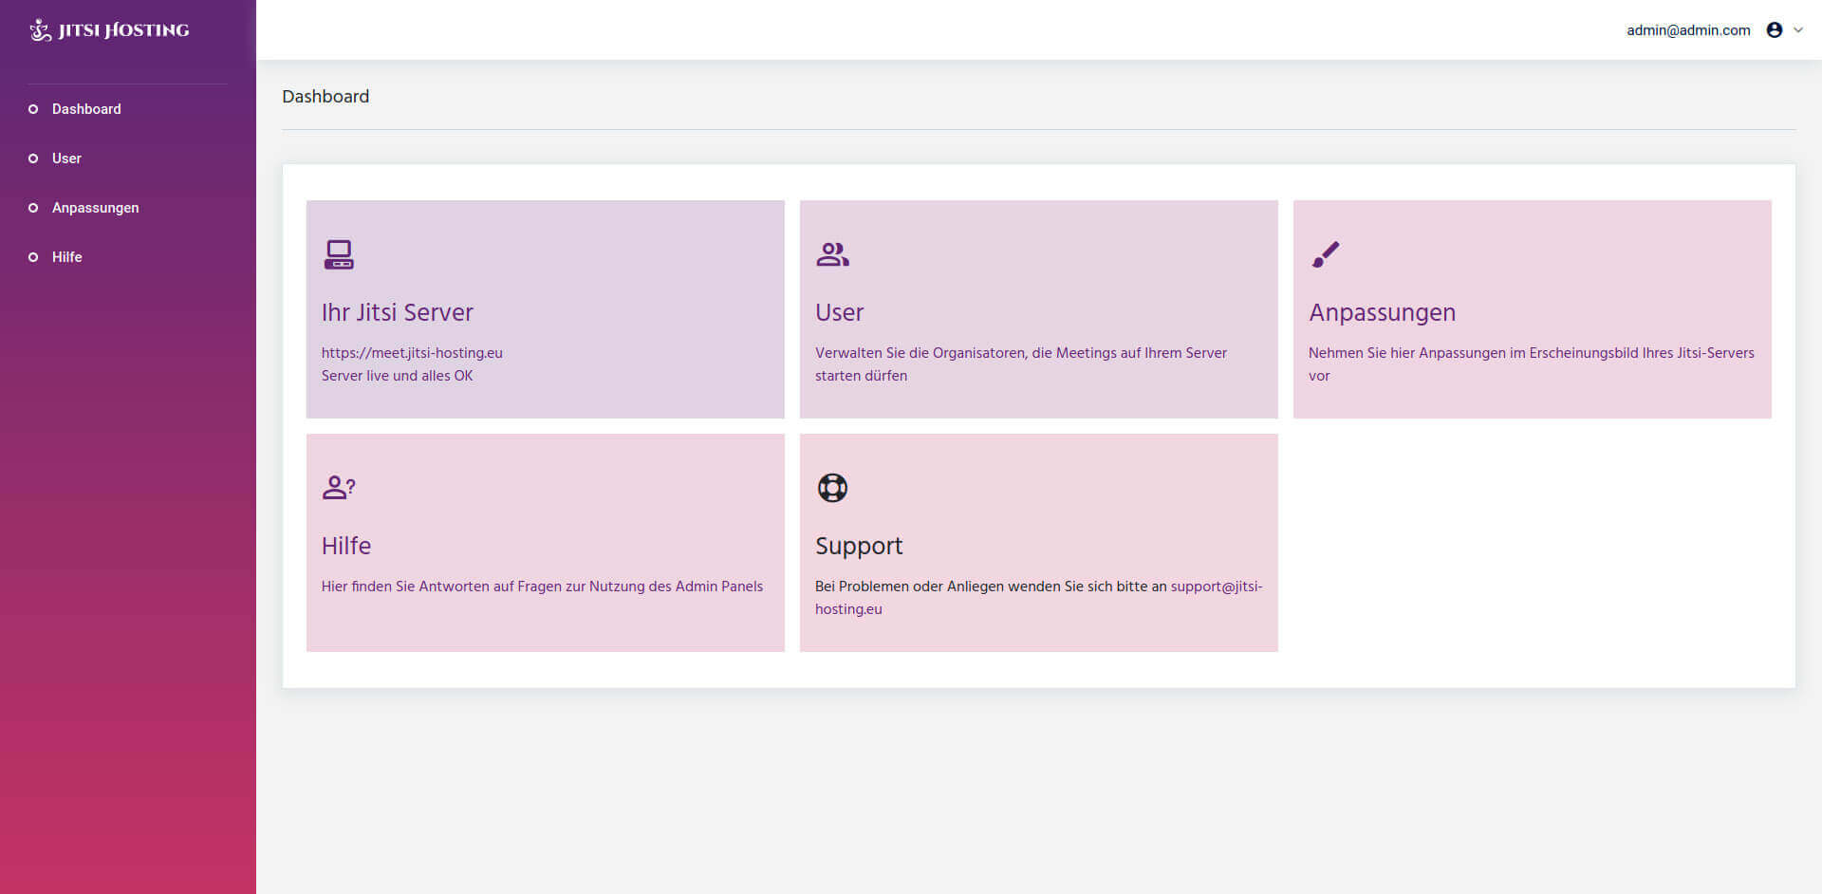Screen dimensions: 1822x894
Task: Open the User card heading
Action: point(839,312)
